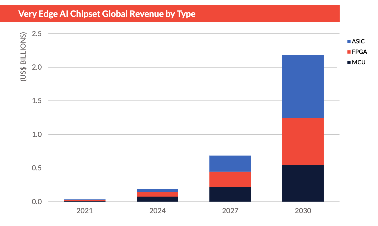Select the navy MCU segment of 2030 bar

(x=303, y=183)
